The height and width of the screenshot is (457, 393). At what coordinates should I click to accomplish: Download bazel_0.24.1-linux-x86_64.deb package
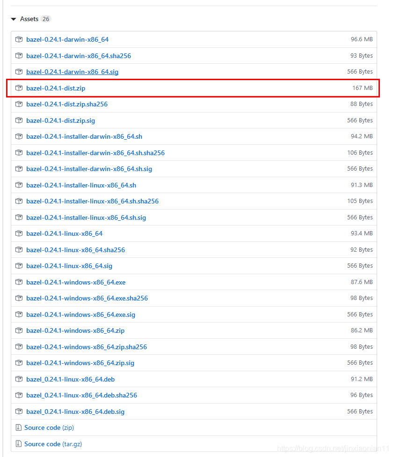coord(70,379)
